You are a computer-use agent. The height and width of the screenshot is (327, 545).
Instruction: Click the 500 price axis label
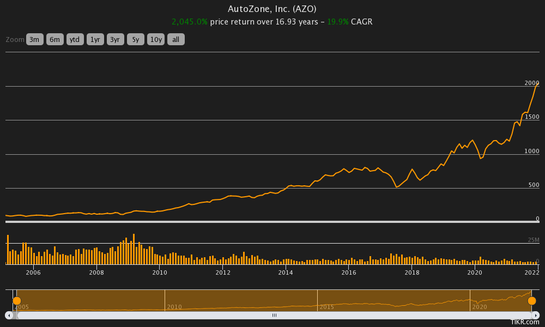pos(534,185)
